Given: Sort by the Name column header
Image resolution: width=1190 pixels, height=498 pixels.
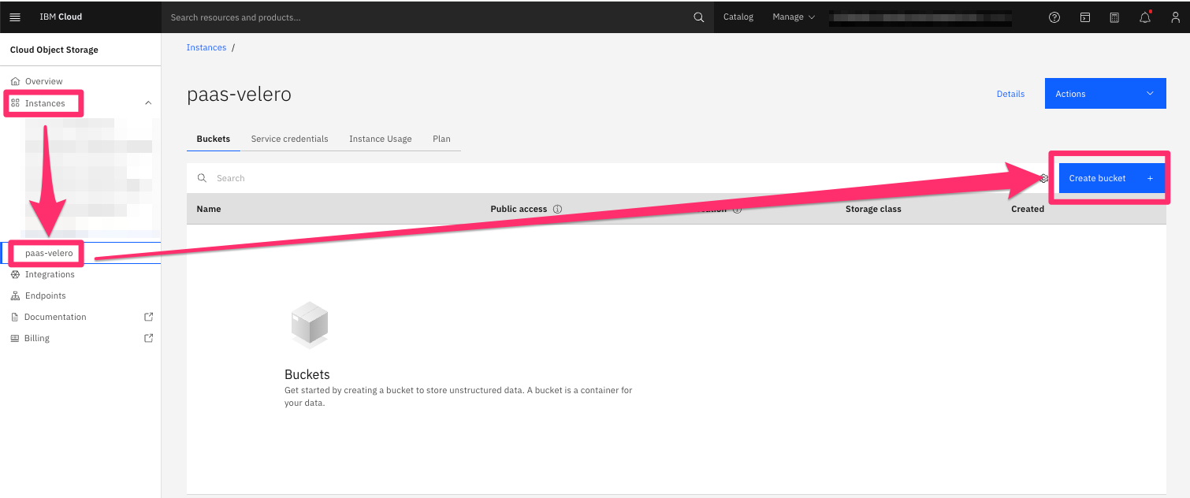Looking at the screenshot, I should tap(209, 209).
